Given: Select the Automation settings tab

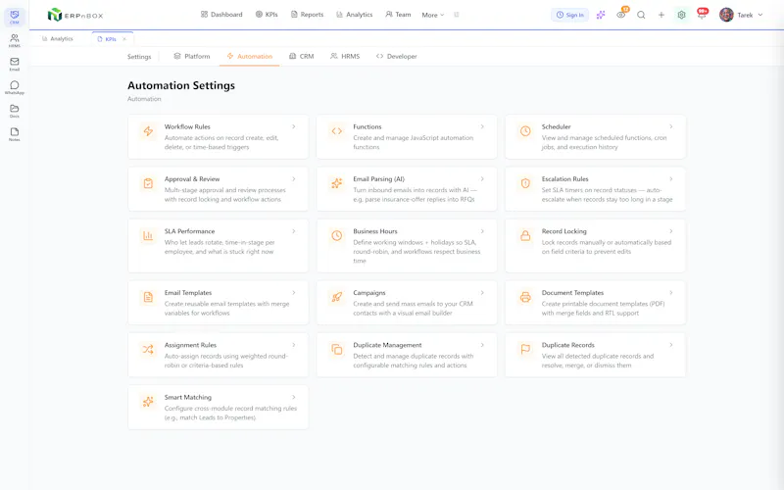Looking at the screenshot, I should click(x=250, y=57).
